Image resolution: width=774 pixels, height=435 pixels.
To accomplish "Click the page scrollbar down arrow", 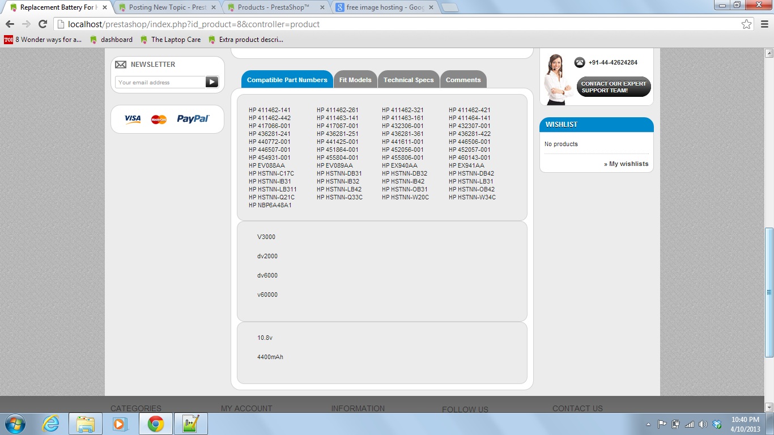I will tap(769, 407).
